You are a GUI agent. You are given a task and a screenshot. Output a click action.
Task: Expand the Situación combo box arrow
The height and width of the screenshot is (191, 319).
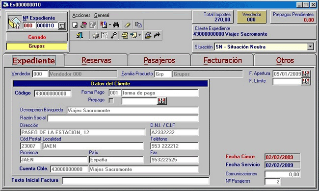click(310, 47)
